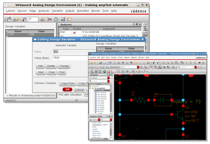Click the green run simulation icon

[104, 72]
